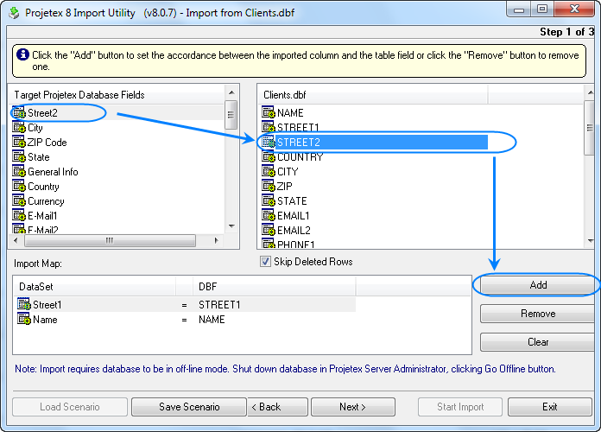This screenshot has width=601, height=432.
Task: Click the DataSet column header
Action: (x=94, y=286)
